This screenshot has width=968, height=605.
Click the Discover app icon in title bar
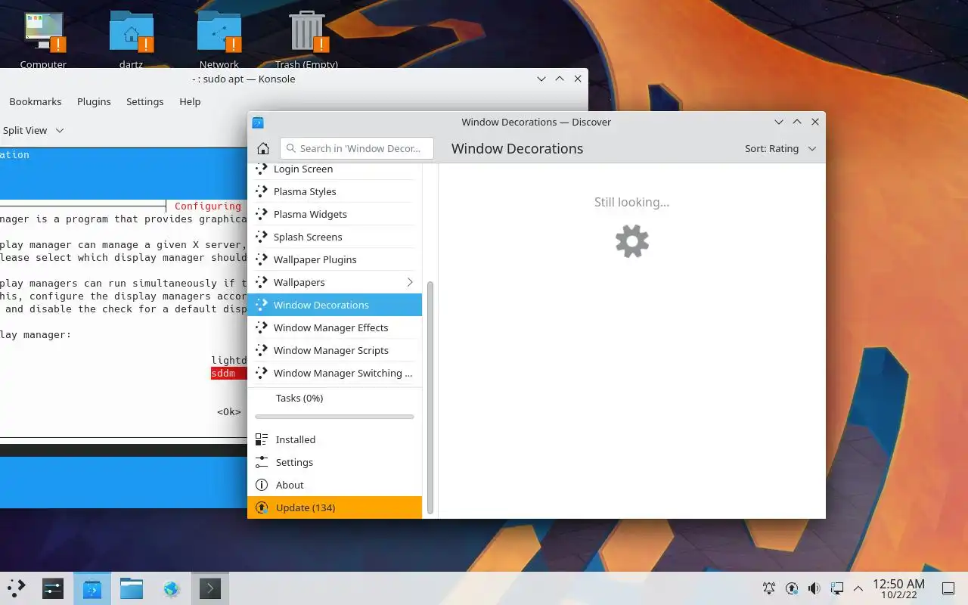[258, 123]
